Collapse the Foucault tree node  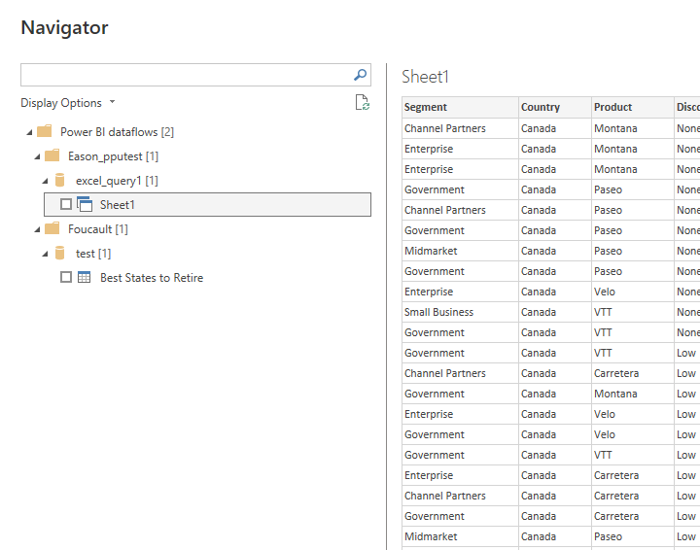point(38,229)
